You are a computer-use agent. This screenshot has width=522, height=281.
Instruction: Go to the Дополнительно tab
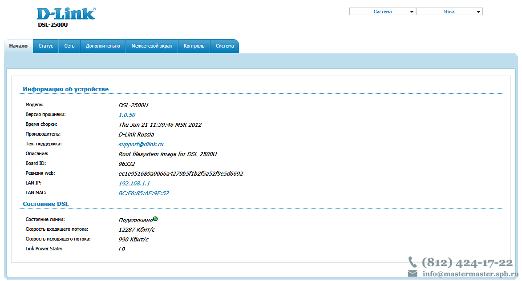[x=103, y=46]
